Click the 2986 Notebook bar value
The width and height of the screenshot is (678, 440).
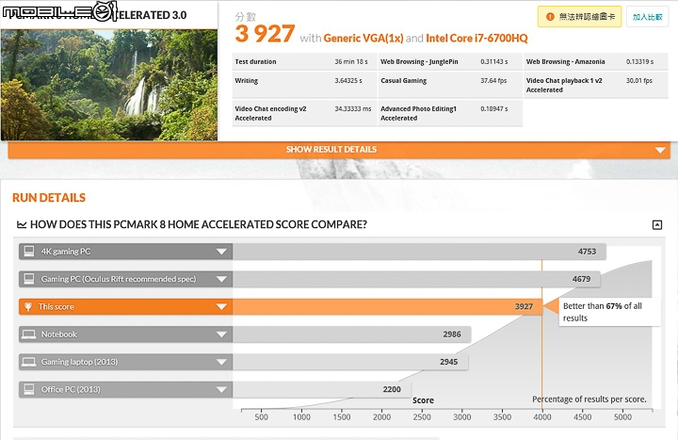[x=452, y=334]
